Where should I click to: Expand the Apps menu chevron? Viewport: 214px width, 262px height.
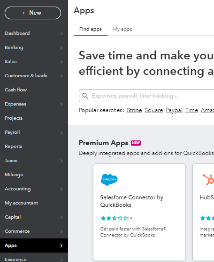61,246
